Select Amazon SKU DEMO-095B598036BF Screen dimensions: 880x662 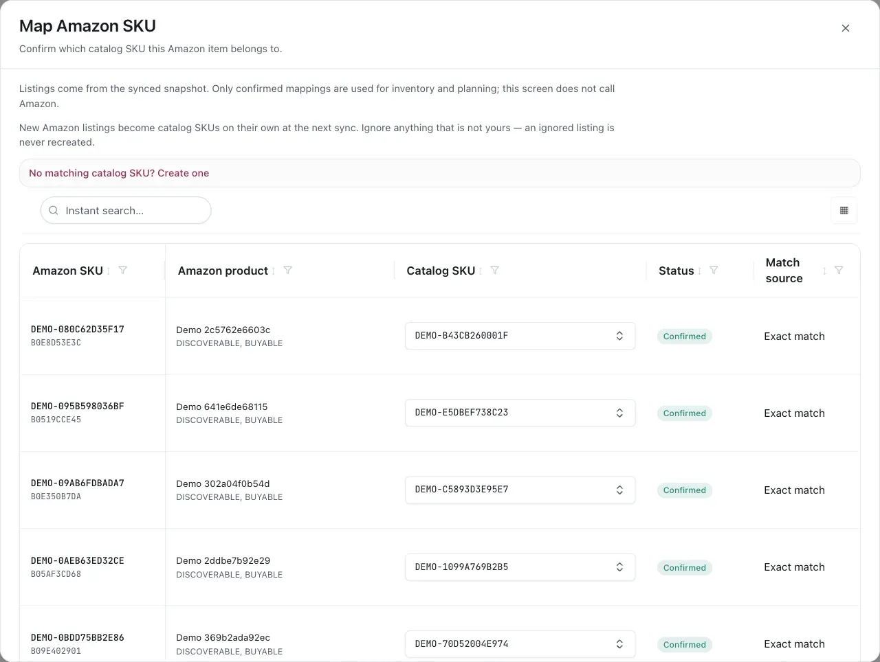coord(78,407)
